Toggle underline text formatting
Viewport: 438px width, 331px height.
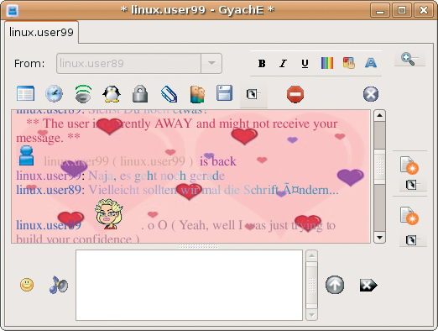tap(305, 64)
